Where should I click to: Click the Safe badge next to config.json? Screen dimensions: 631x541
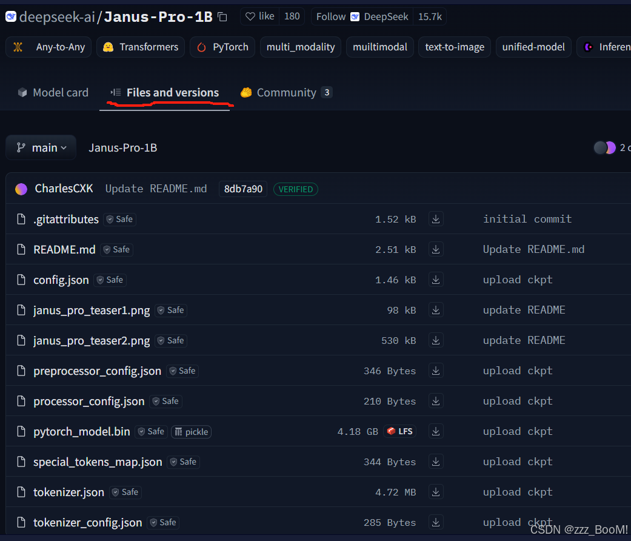click(110, 280)
